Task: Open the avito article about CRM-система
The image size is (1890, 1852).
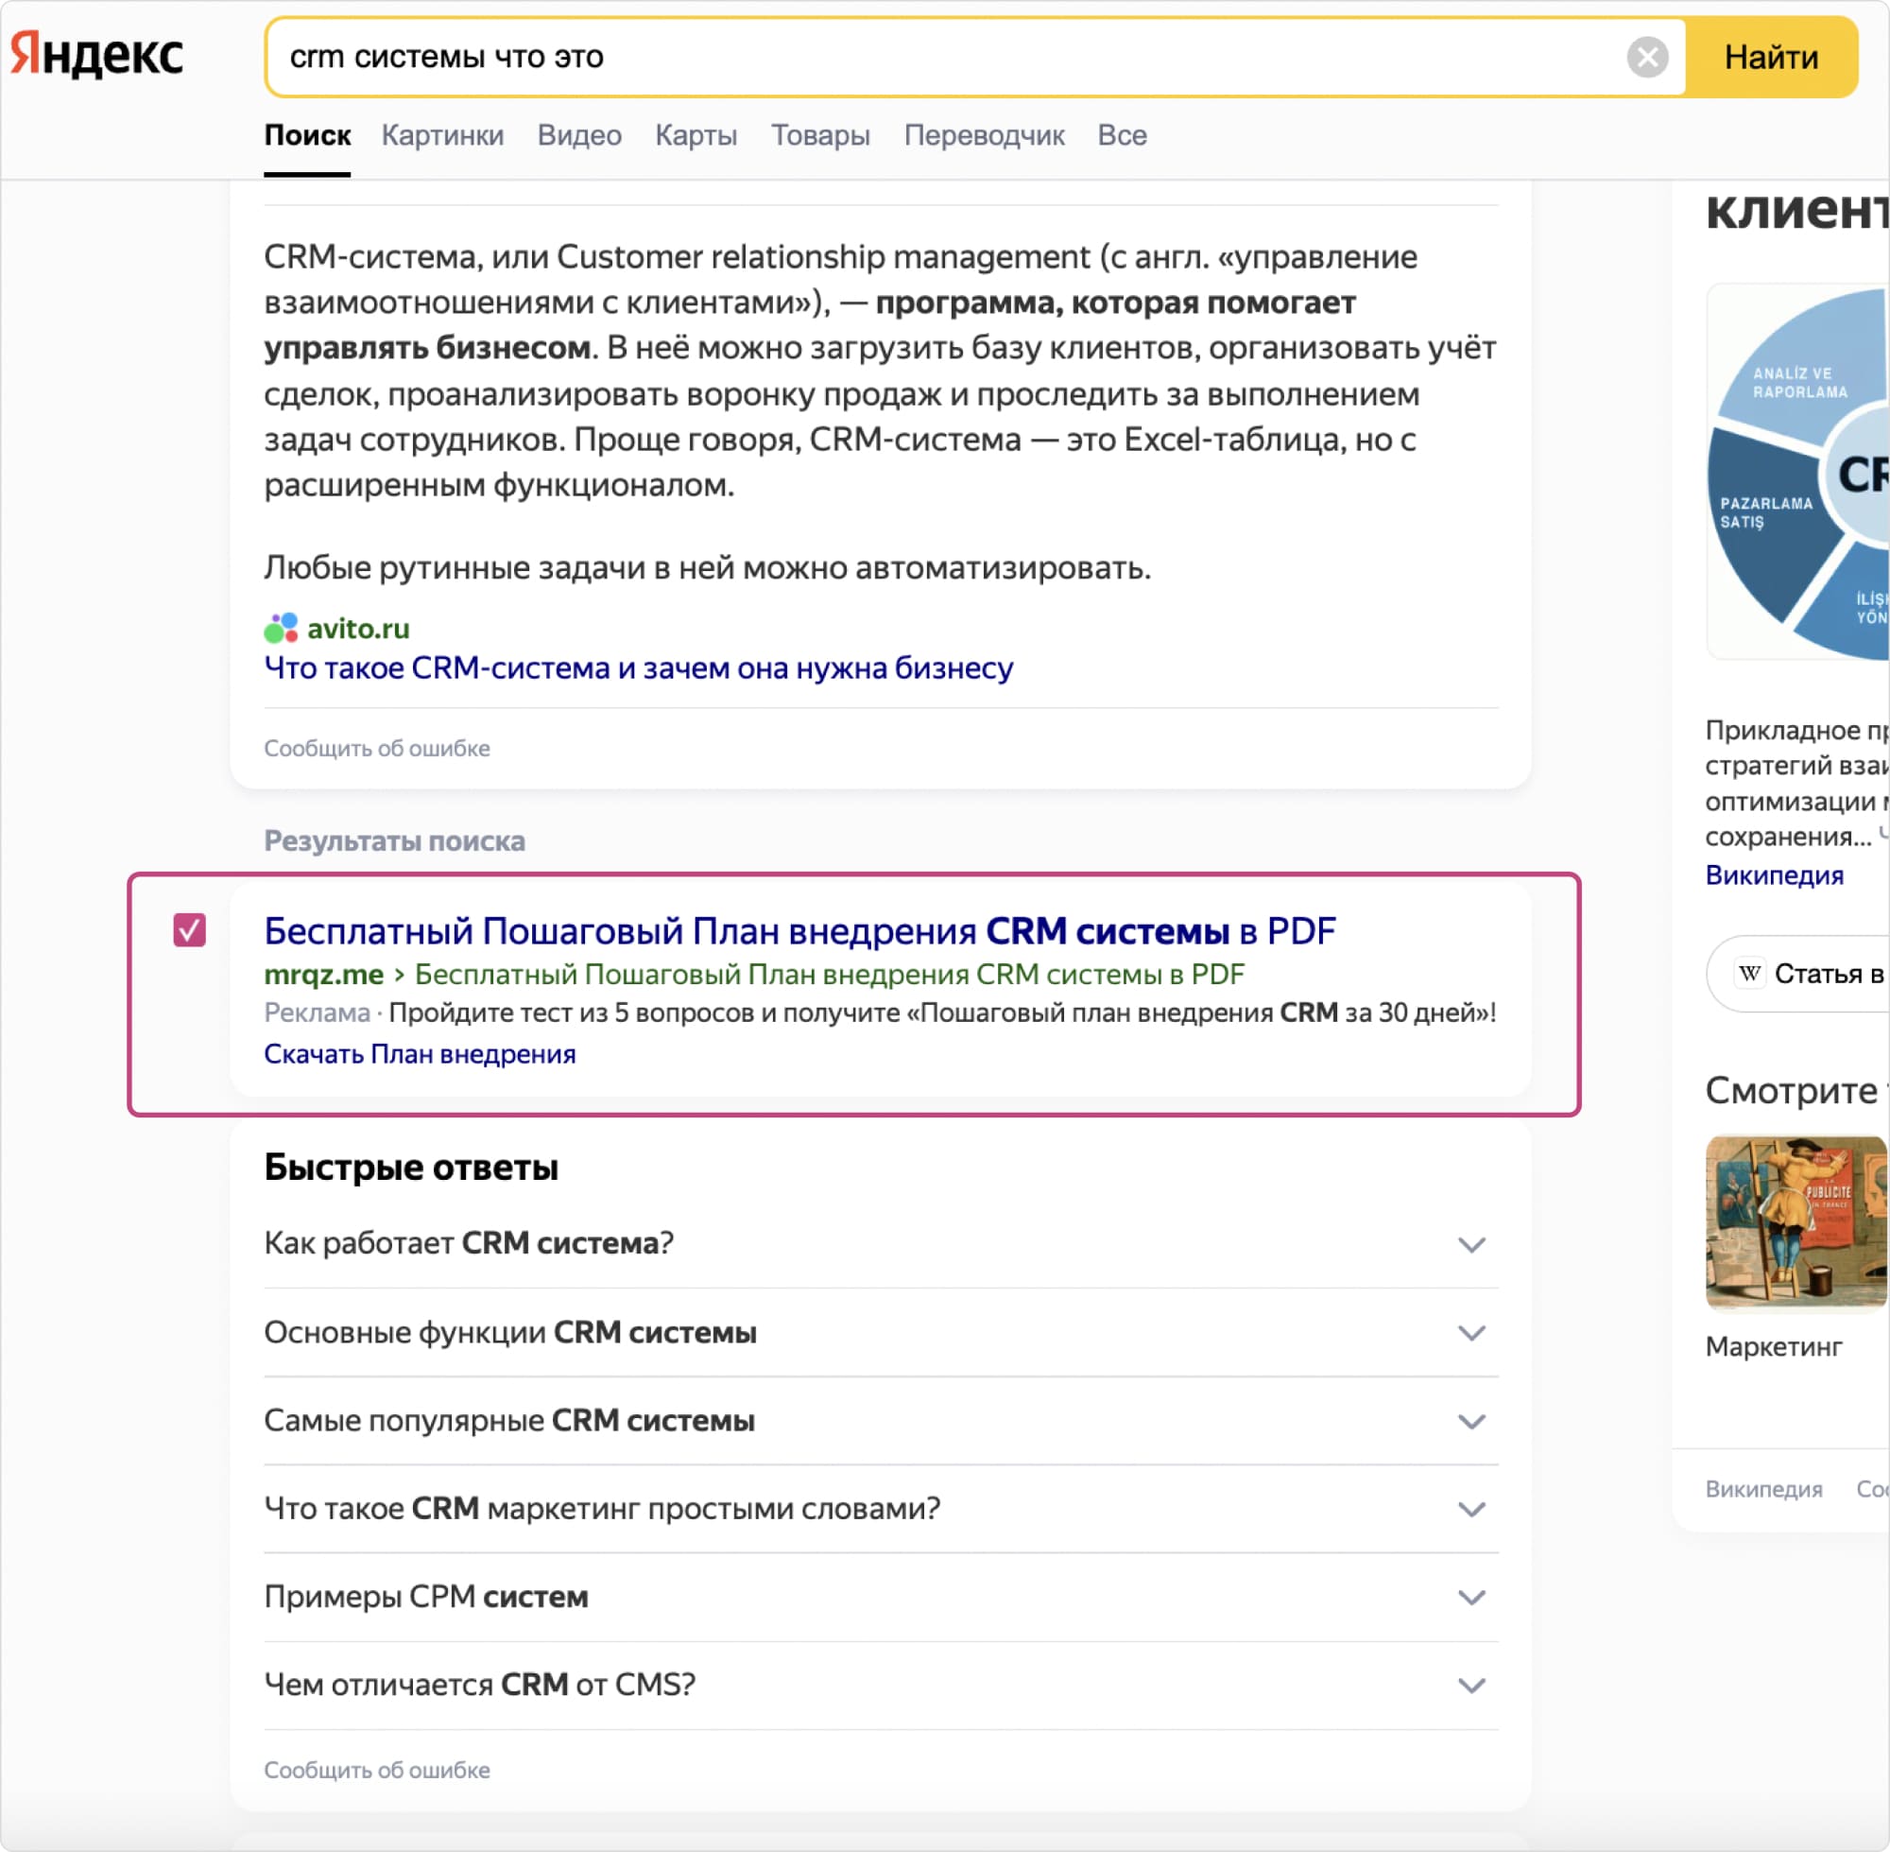Action: 638,668
